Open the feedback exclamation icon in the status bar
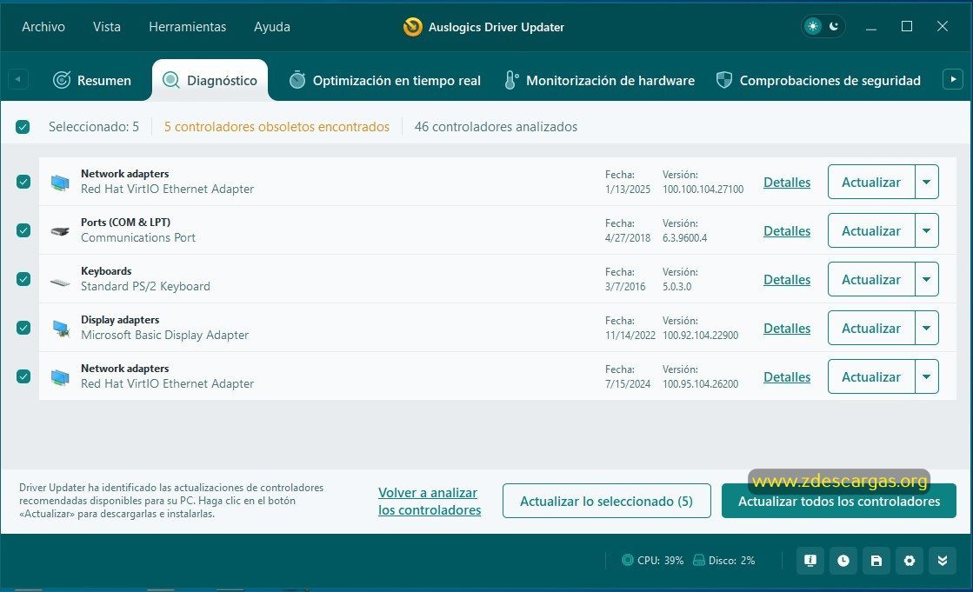This screenshot has width=973, height=592. pyautogui.click(x=810, y=561)
